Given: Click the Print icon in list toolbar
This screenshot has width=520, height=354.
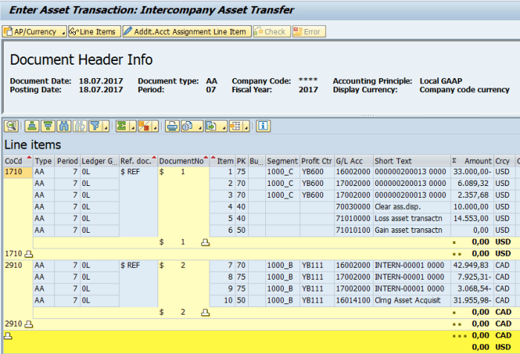Looking at the screenshot, I should (x=172, y=126).
